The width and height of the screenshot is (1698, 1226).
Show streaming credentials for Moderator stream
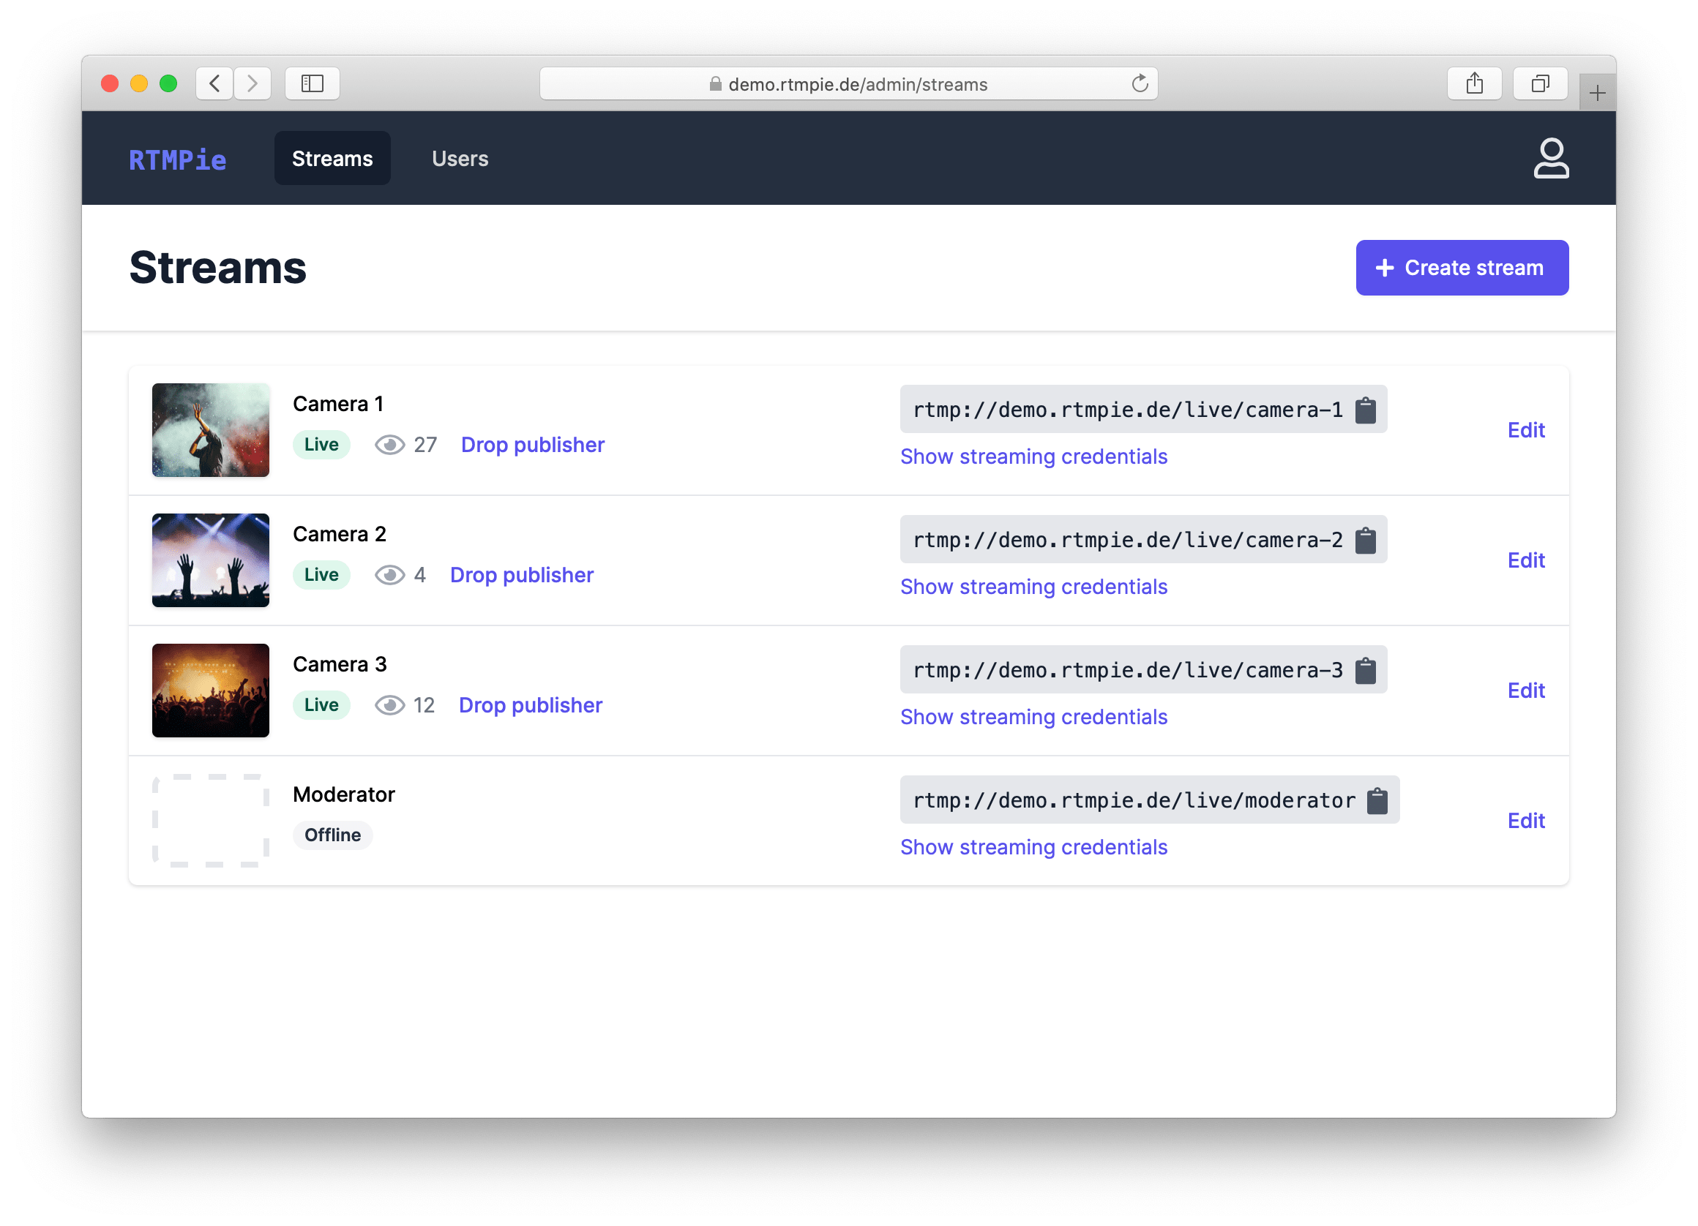(x=1032, y=846)
